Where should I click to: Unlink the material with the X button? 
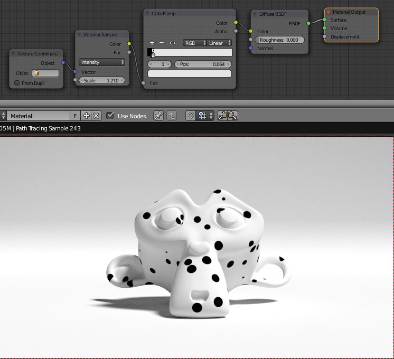click(x=96, y=116)
